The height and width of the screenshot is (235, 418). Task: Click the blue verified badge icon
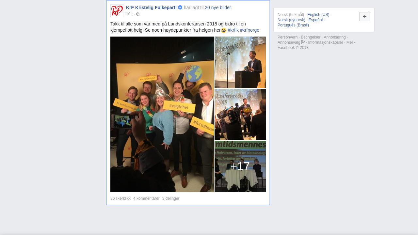(x=180, y=8)
